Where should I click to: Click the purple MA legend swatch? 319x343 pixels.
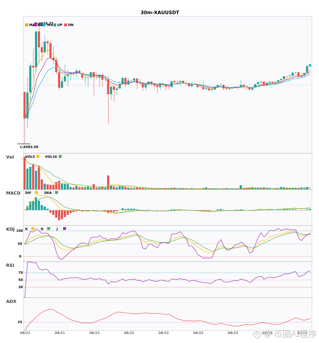click(x=35, y=25)
